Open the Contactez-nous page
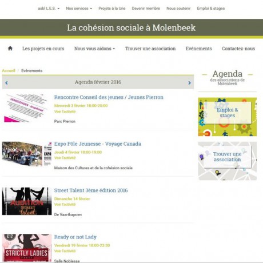The width and height of the screenshot is (263, 263). click(x=238, y=49)
